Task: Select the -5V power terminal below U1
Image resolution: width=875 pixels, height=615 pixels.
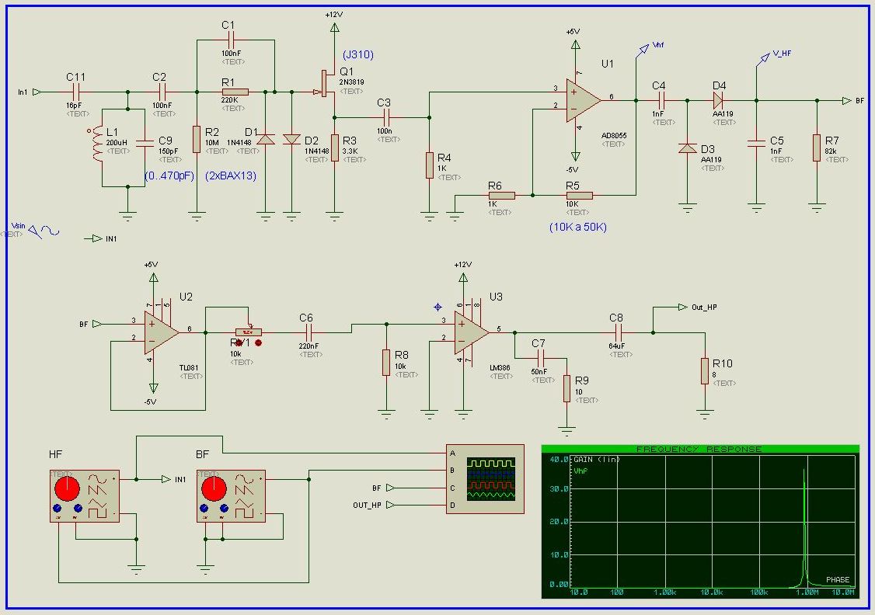Action: 575,156
